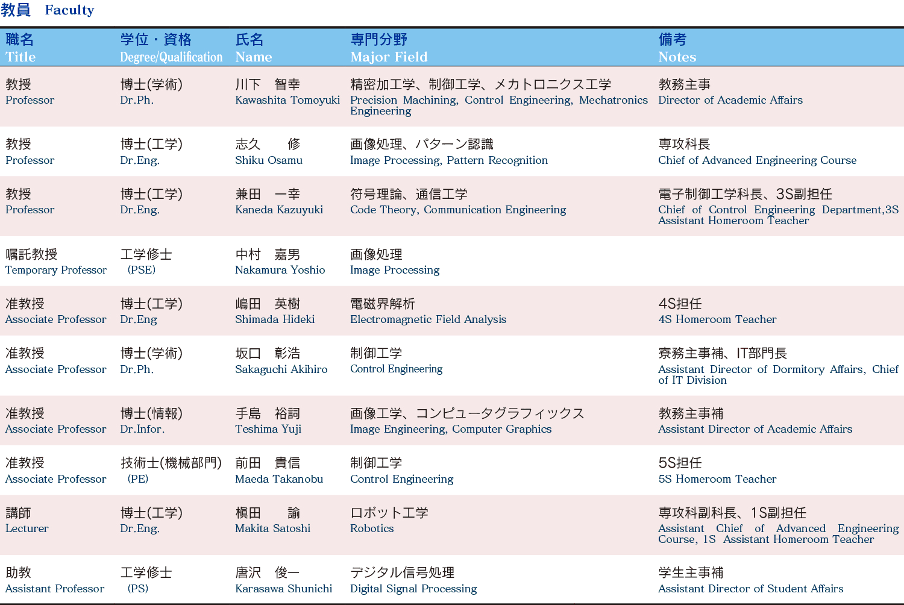The image size is (904, 605).
Task: Click 'Chief of Control Engineering Department' note
Action: coord(771,210)
